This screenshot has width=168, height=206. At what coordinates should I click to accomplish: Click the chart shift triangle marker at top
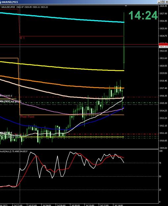point(126,6)
